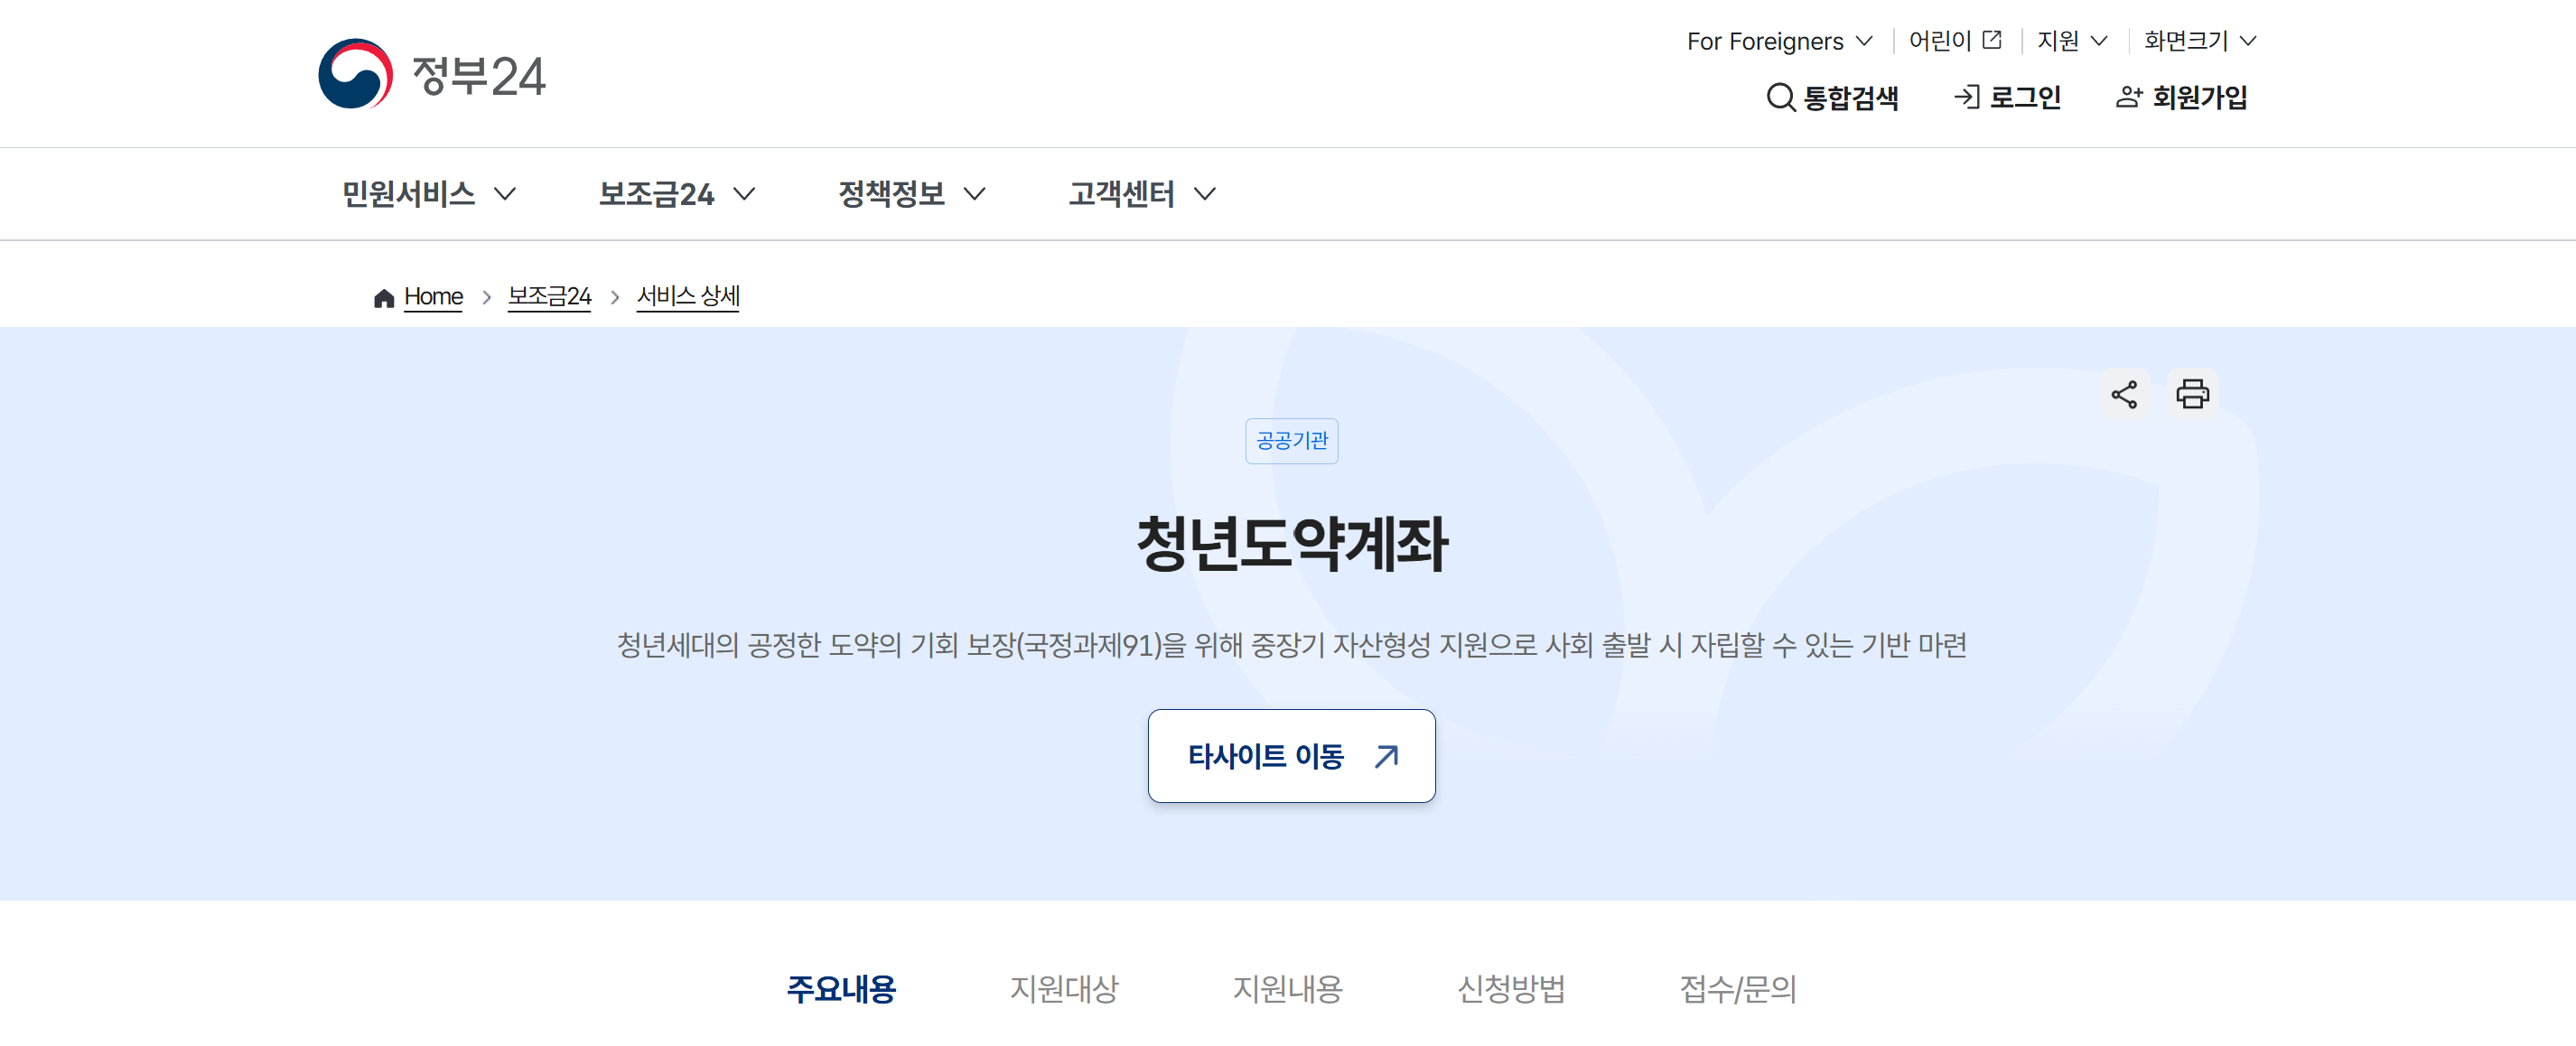Image resolution: width=2576 pixels, height=1046 pixels.
Task: Click the 로그인 login icon
Action: tap(1967, 97)
